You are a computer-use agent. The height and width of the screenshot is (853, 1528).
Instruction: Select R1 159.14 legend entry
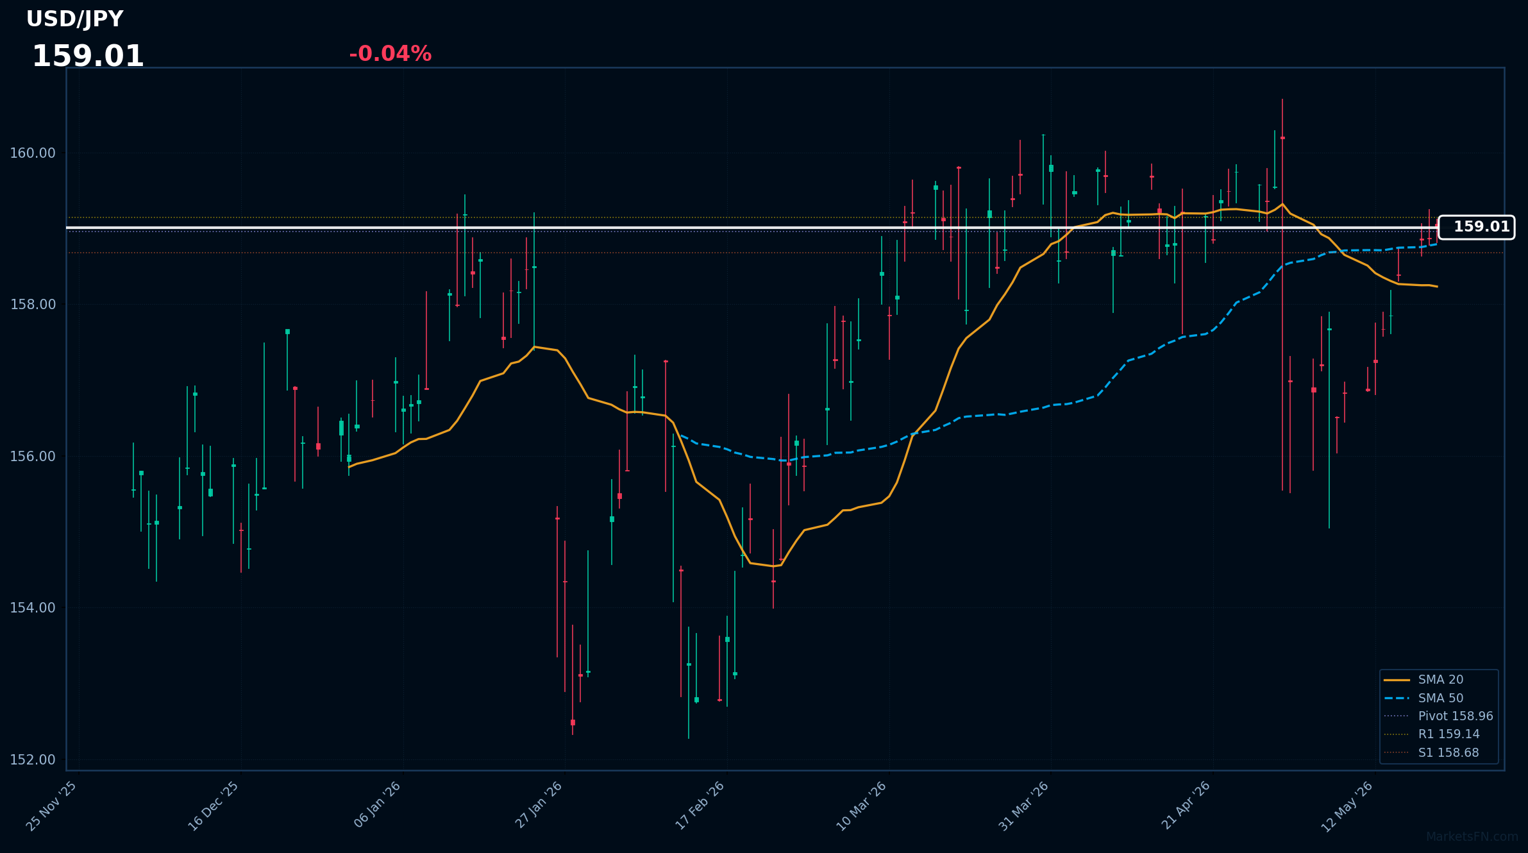1432,734
